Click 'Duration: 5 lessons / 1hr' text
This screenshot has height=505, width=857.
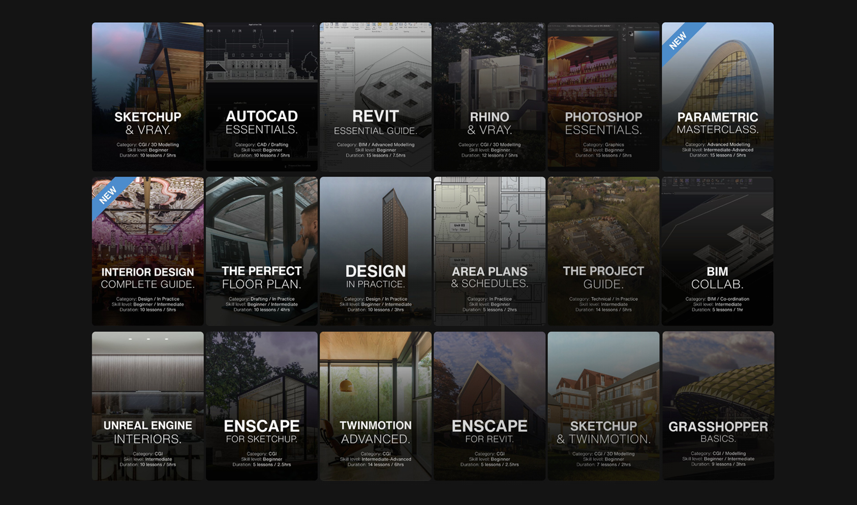717,310
